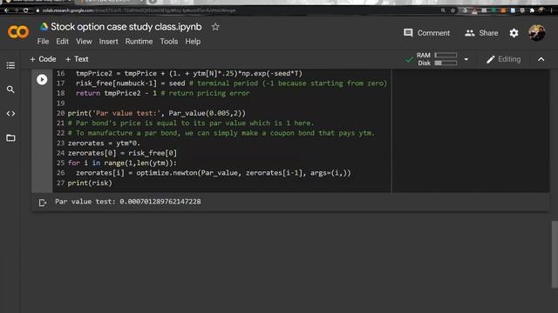Expand the RAM/Disk connection dropdown
This screenshot has width=558, height=313.
pos(466,59)
